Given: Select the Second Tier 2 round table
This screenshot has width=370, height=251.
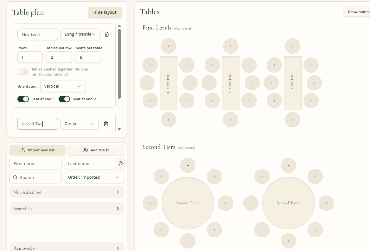Looking at the screenshot, I should coord(289,203).
